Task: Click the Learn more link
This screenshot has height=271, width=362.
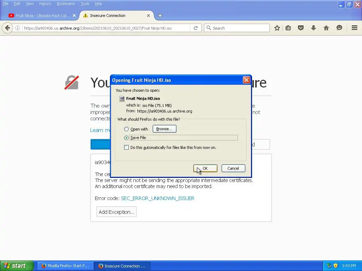Action: tap(100, 130)
